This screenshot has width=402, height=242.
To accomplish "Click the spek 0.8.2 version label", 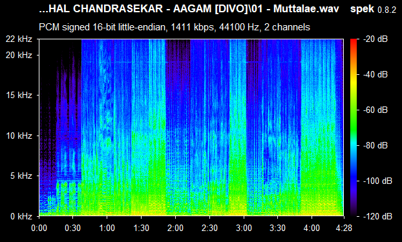I will tap(373, 9).
